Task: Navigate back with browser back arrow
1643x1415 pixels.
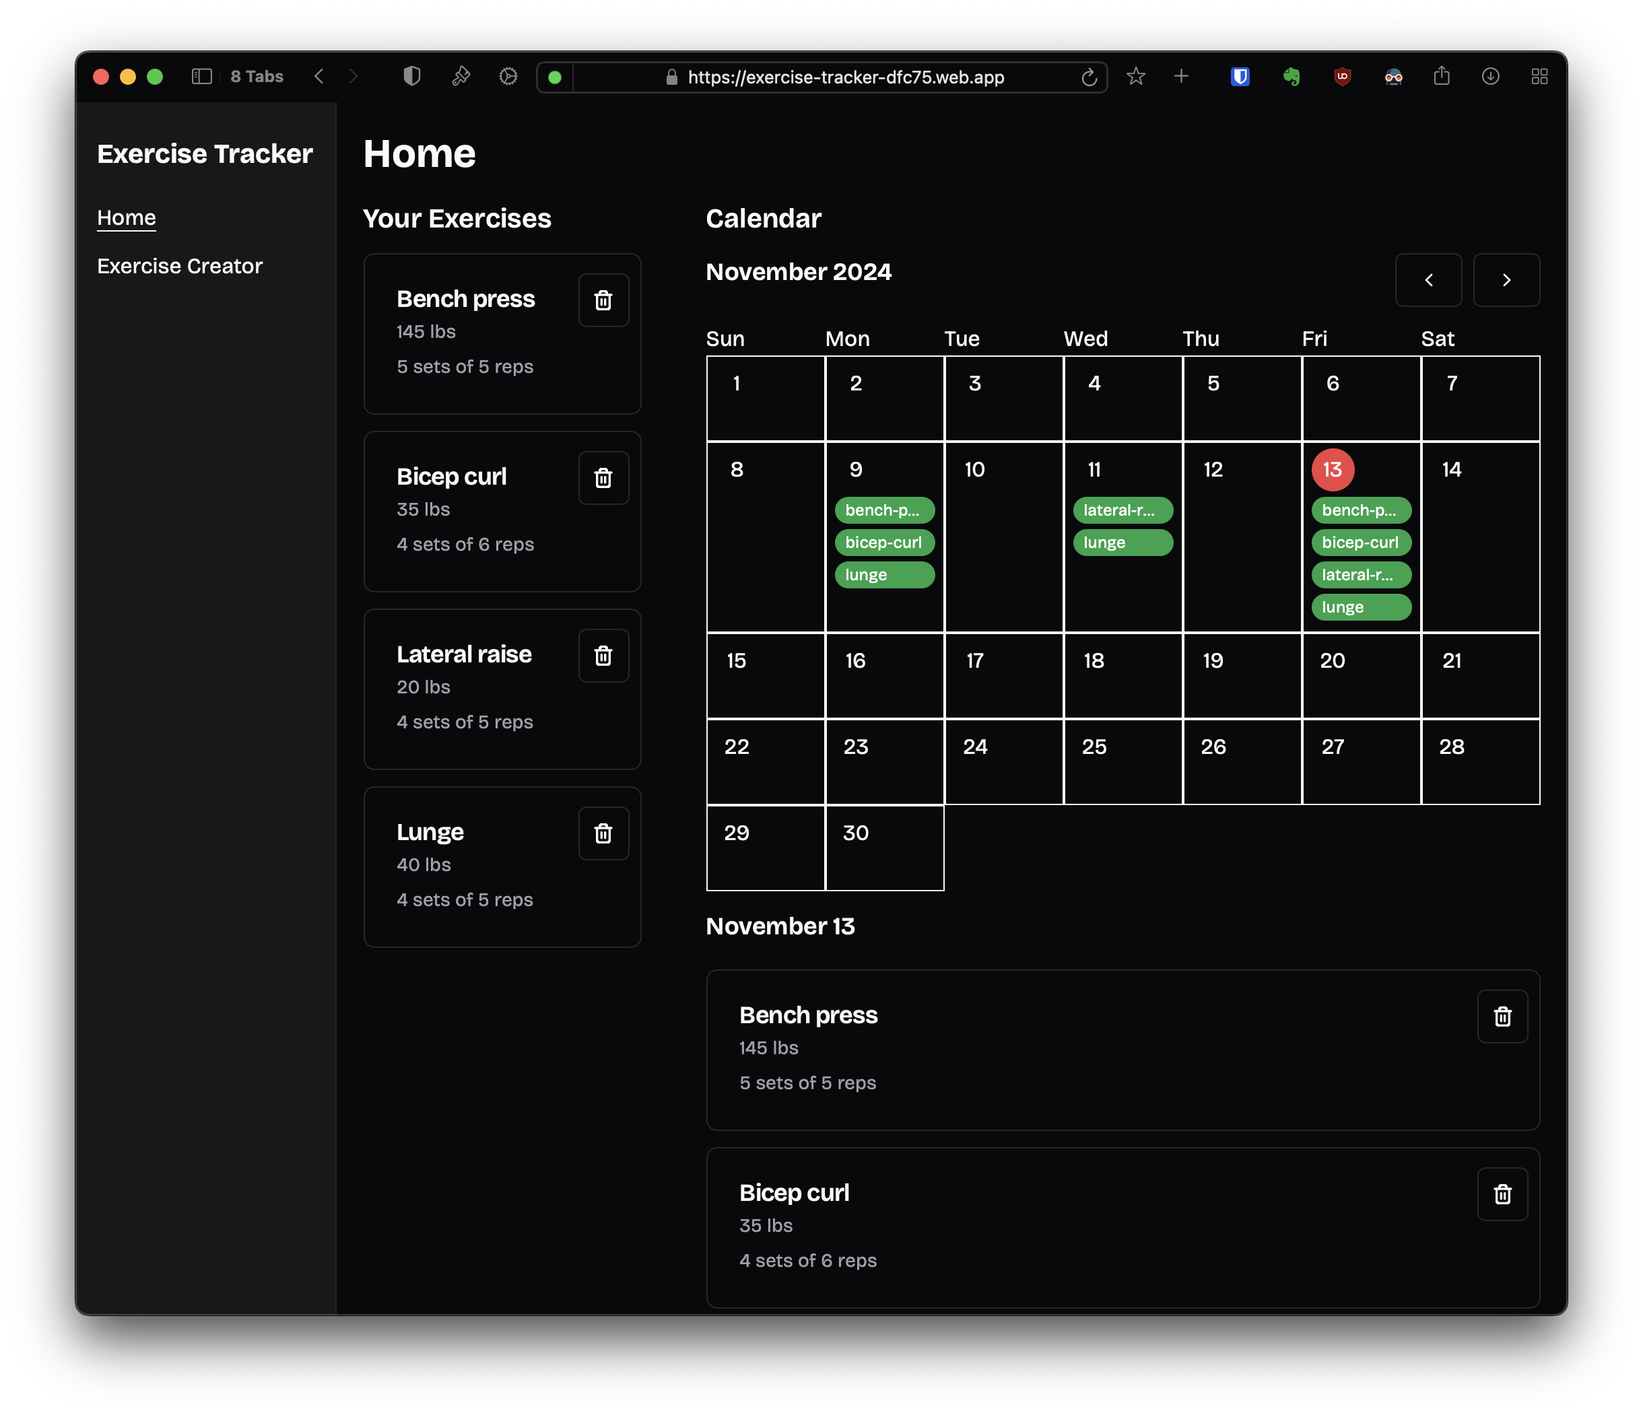Action: [318, 77]
